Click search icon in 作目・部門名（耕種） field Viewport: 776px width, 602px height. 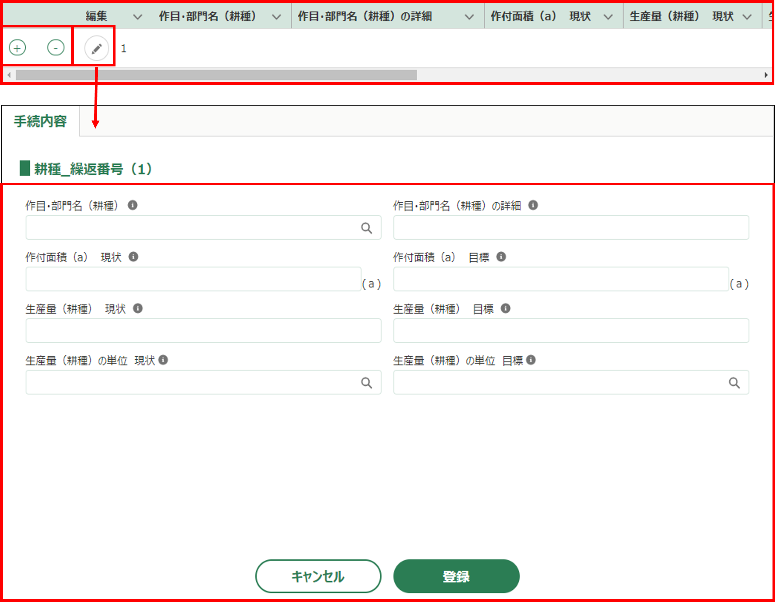point(366,228)
